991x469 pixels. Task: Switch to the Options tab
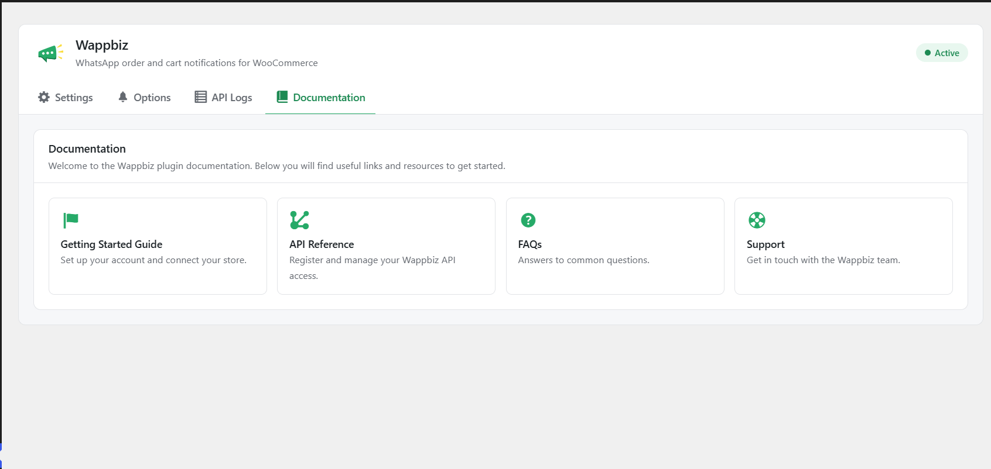click(x=144, y=98)
